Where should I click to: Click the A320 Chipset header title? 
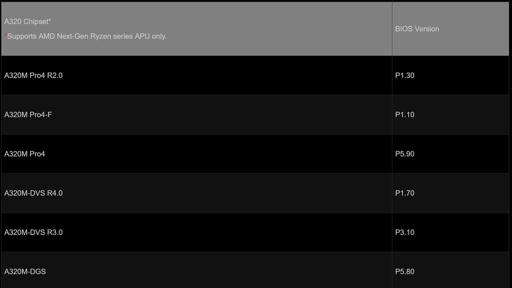28,21
